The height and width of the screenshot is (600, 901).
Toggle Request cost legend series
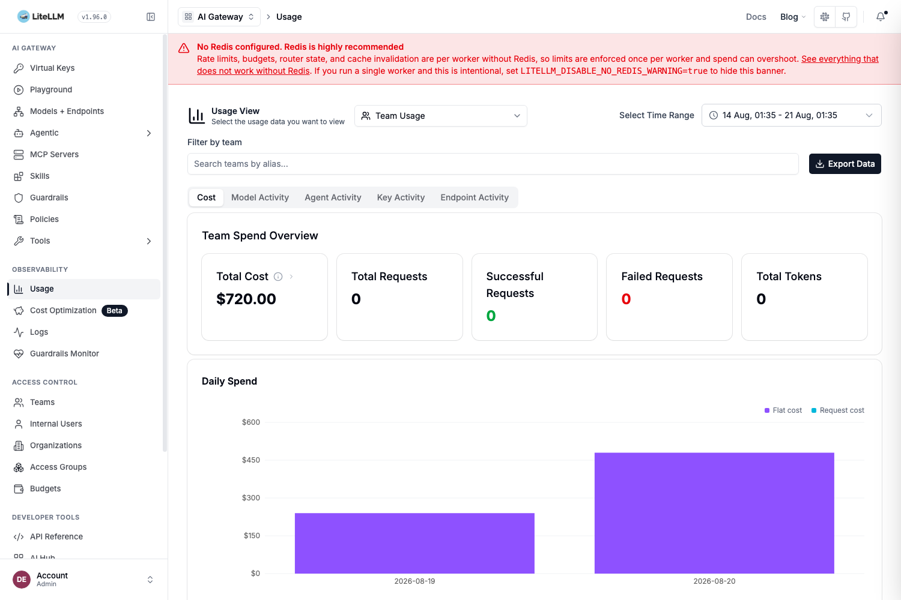pos(838,410)
